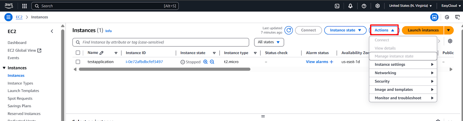The width and height of the screenshot is (463, 121).
Task: Open Launch Templates in sidebar
Action: click(23, 91)
